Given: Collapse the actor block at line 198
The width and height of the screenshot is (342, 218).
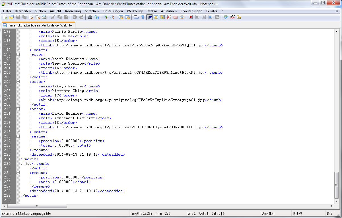Looking at the screenshot, I should point(18,54).
